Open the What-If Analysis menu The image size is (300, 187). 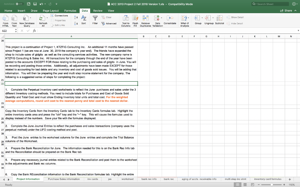pyautogui.click(x=185, y=21)
